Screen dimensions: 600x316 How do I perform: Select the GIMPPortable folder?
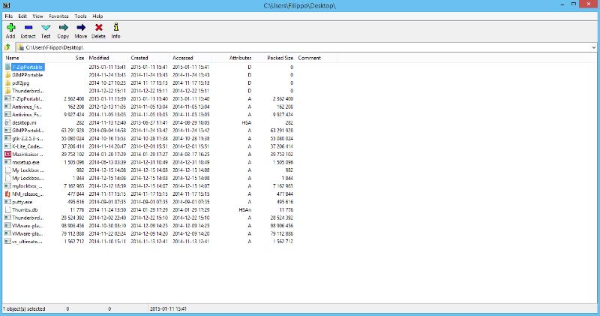28,75
